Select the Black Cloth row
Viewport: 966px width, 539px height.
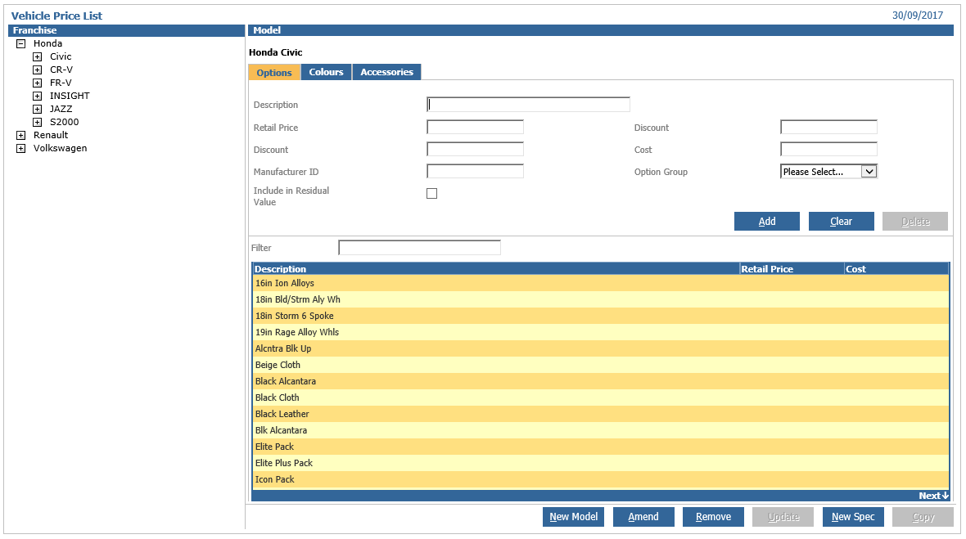[x=601, y=398]
